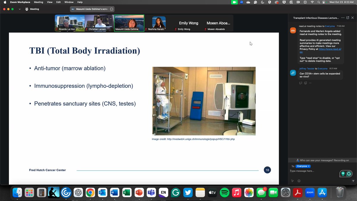Screen dimensions: 357x201
Task: Open Microsoft Word from the Dock
Action: [x=115, y=193]
